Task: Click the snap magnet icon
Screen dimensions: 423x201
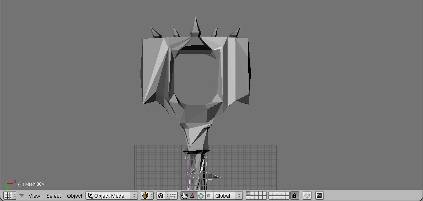Action: [x=307, y=196]
